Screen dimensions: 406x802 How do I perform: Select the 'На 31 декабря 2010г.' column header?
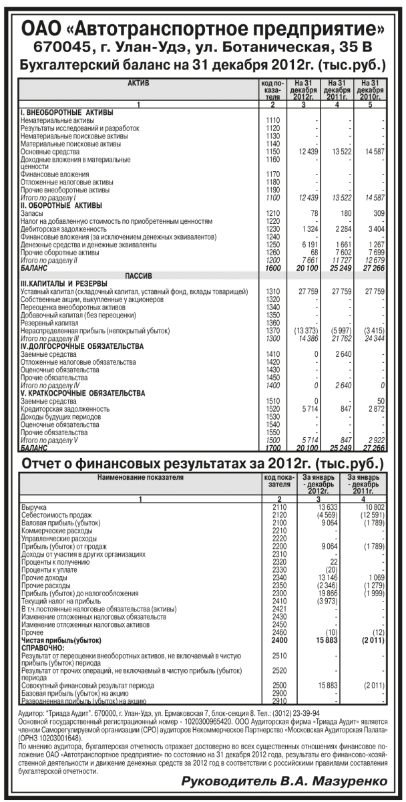(x=370, y=89)
